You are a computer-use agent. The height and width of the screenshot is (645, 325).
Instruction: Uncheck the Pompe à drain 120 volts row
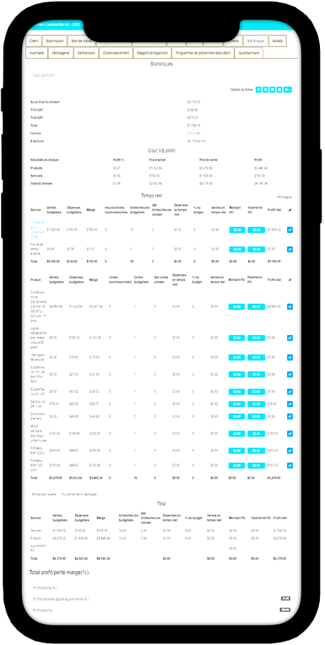(x=290, y=465)
